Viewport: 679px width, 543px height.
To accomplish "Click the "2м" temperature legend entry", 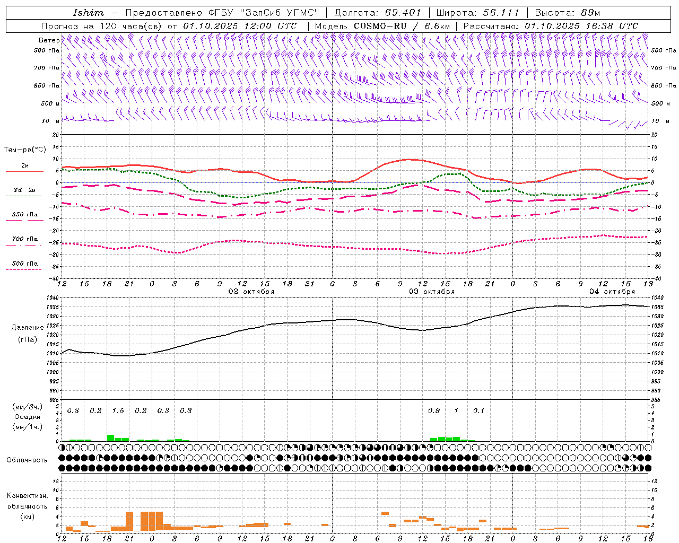I will pyautogui.click(x=25, y=165).
